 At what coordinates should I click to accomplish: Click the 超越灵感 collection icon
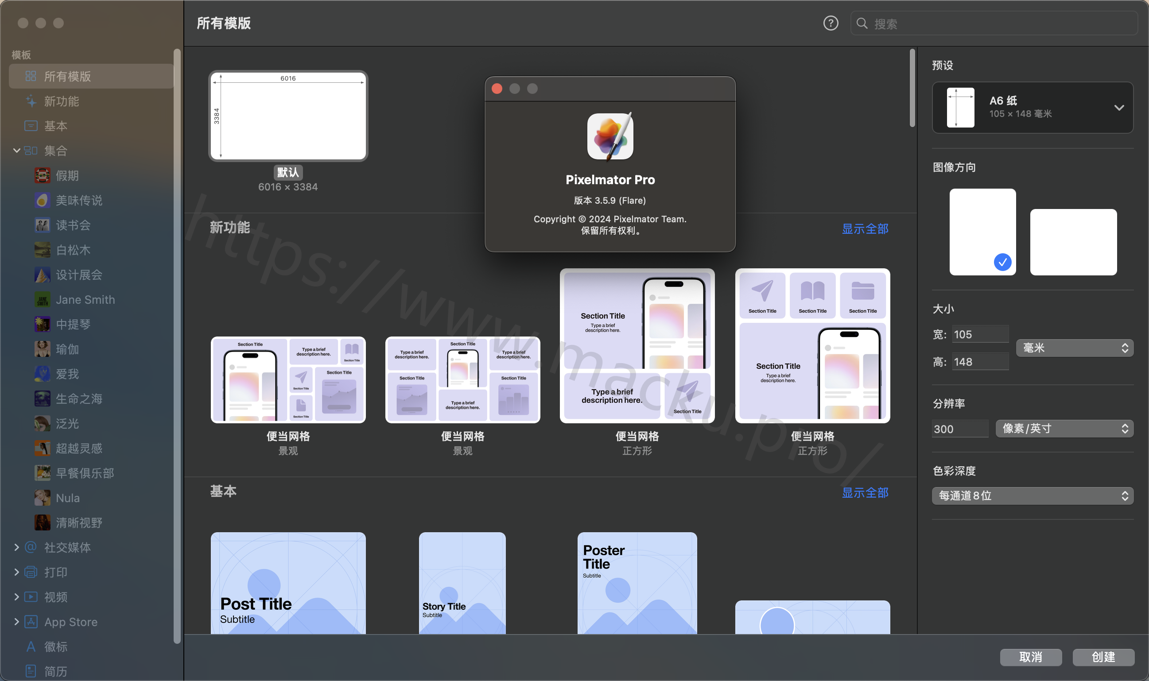[42, 448]
